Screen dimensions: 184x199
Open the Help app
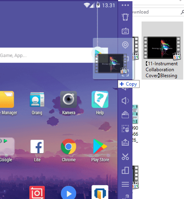(100, 103)
